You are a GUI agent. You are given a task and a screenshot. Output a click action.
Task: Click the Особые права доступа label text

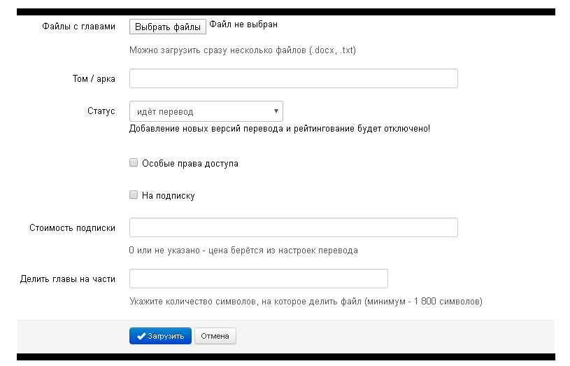(x=190, y=164)
